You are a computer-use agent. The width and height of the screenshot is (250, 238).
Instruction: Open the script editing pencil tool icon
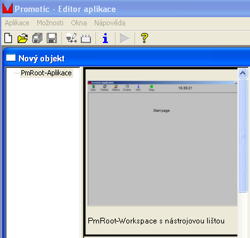click(x=71, y=38)
